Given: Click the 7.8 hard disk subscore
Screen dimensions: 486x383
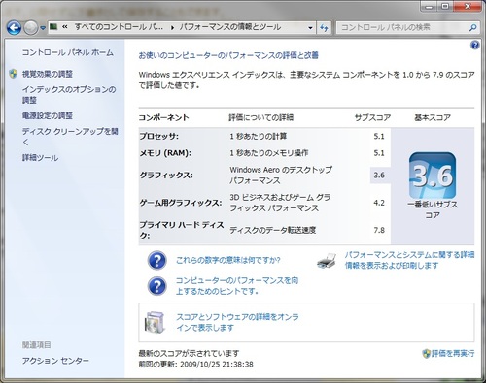Looking at the screenshot, I should [x=379, y=230].
